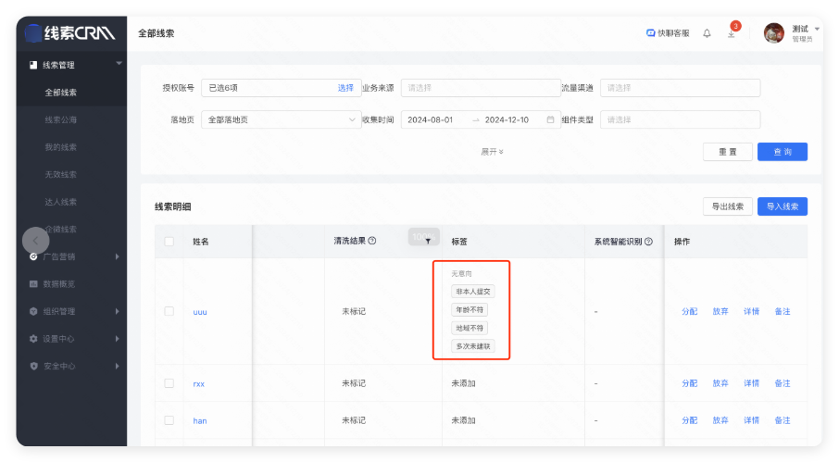The image size is (839, 462).
Task: Click 分配 in the uuu row
Action: pyautogui.click(x=689, y=311)
